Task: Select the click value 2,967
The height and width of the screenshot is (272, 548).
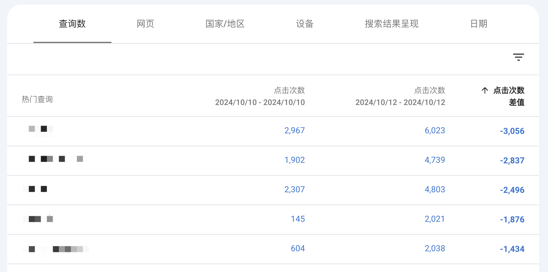Action: coord(294,131)
